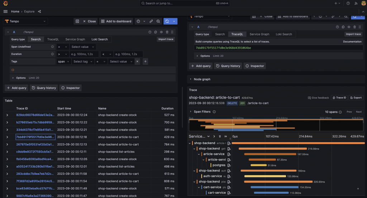367x198 pixels.
Task: Open Query history in left pane
Action: click(x=44, y=88)
